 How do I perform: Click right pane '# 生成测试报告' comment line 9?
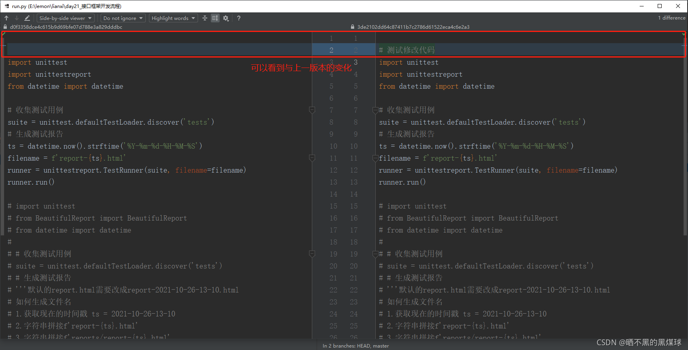pos(407,134)
